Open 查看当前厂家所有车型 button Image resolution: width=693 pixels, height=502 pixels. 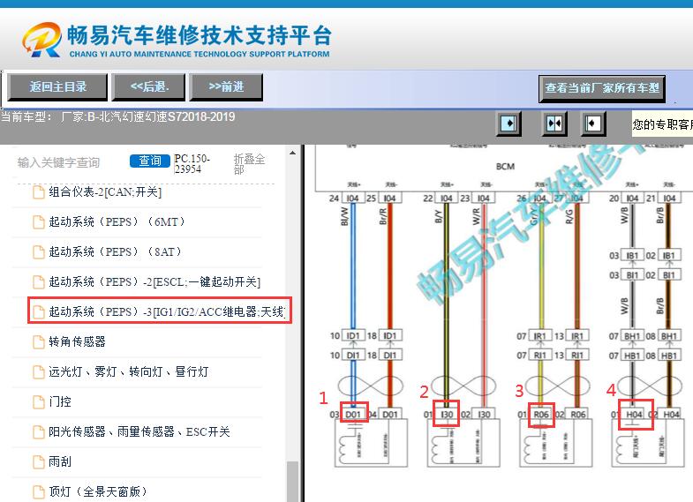[x=602, y=88]
